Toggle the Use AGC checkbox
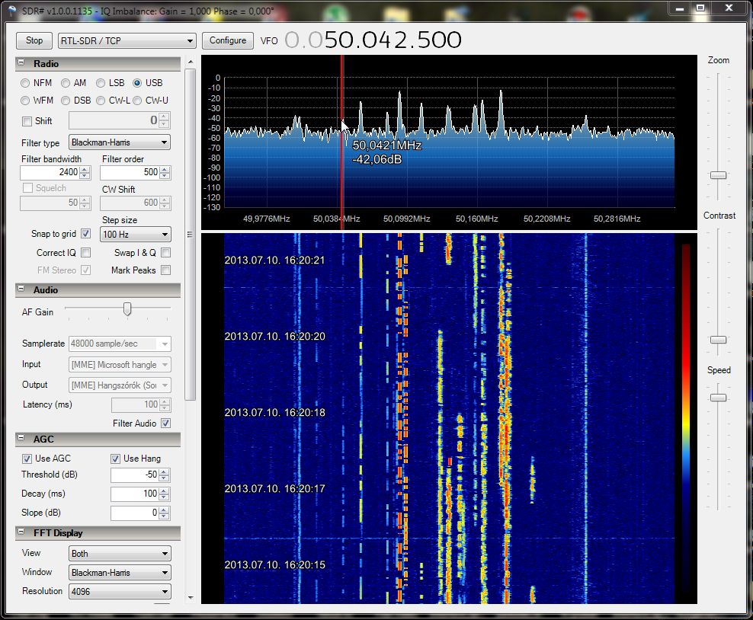The width and height of the screenshot is (753, 620). (27, 459)
